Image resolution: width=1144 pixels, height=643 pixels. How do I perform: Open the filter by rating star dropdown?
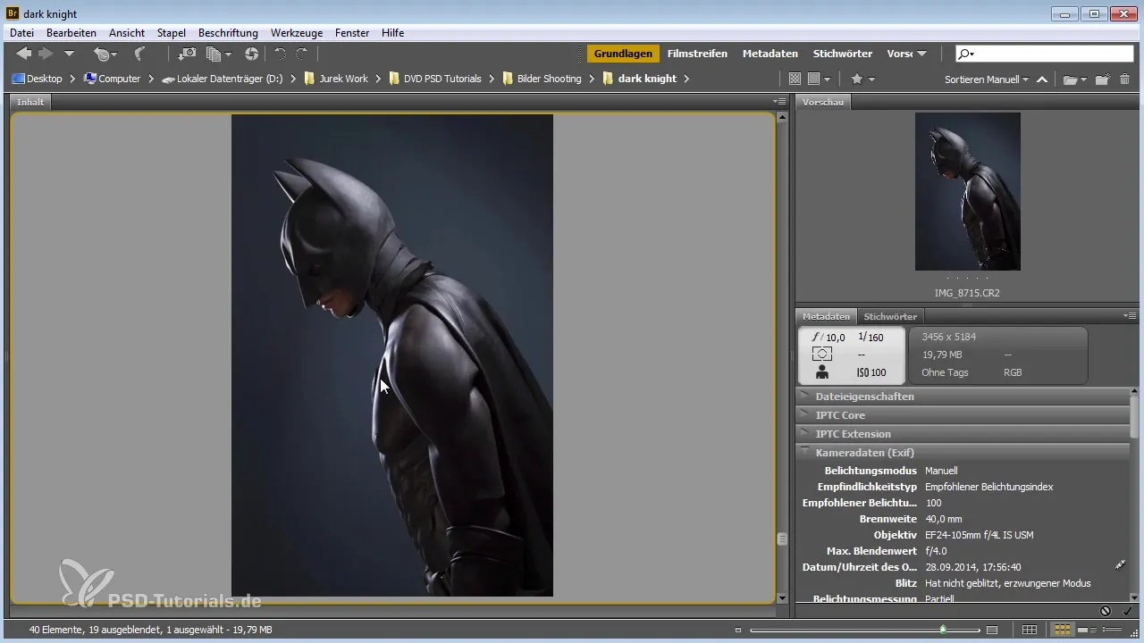(862, 79)
